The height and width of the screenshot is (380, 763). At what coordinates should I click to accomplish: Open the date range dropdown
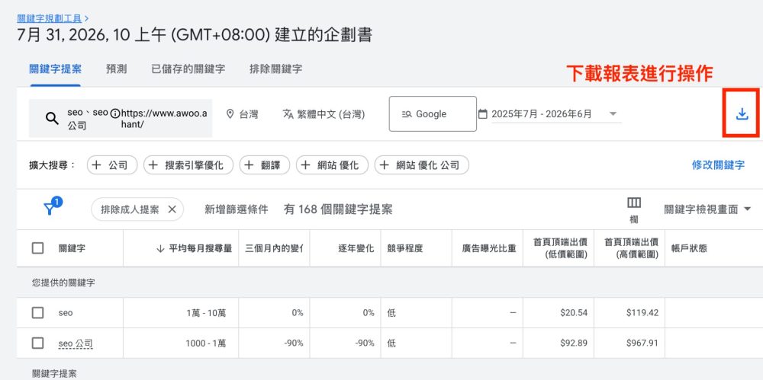[613, 114]
